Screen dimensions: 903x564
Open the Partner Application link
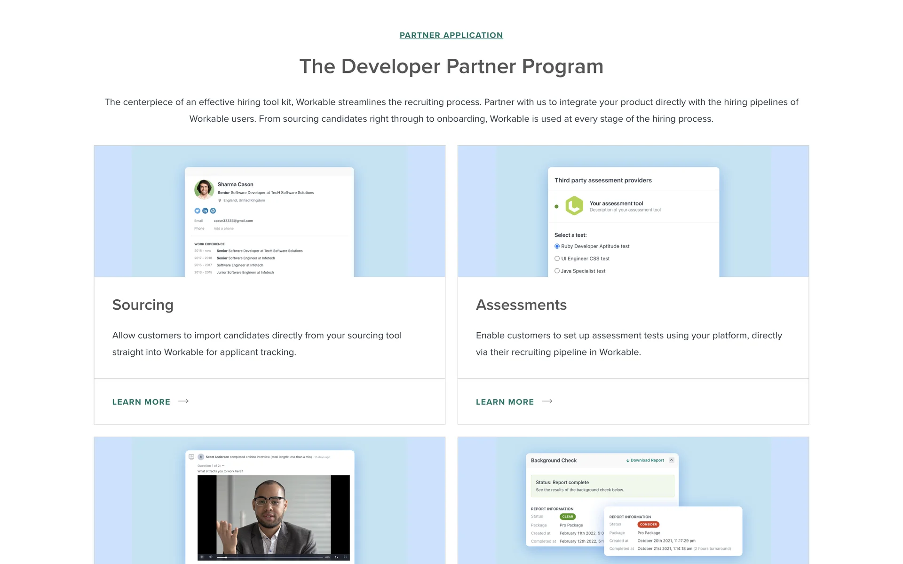tap(451, 35)
